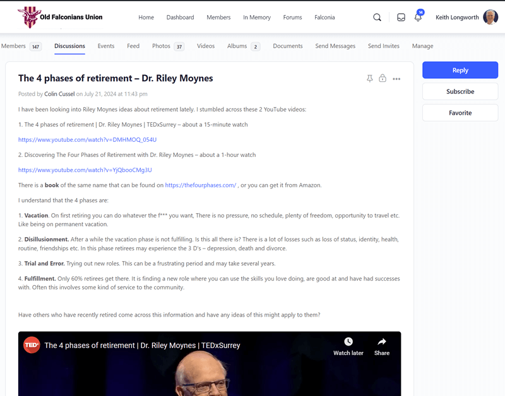Click the lock discussion icon
The width and height of the screenshot is (505, 396).
(x=383, y=79)
